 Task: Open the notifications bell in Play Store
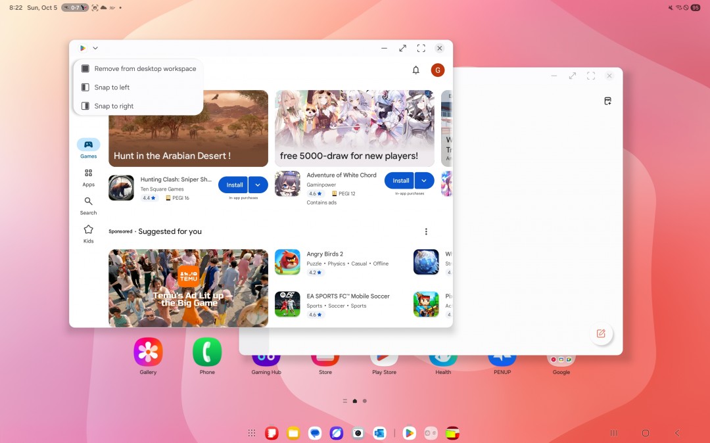pyautogui.click(x=415, y=70)
